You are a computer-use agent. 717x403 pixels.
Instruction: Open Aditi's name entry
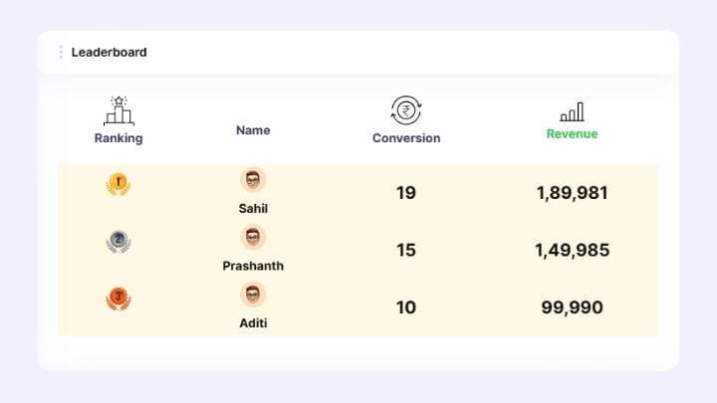(x=253, y=323)
